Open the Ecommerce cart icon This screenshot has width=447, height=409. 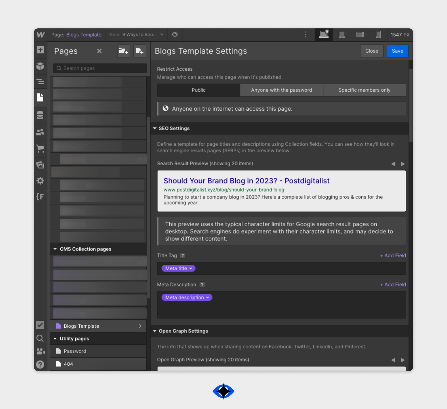tap(40, 149)
